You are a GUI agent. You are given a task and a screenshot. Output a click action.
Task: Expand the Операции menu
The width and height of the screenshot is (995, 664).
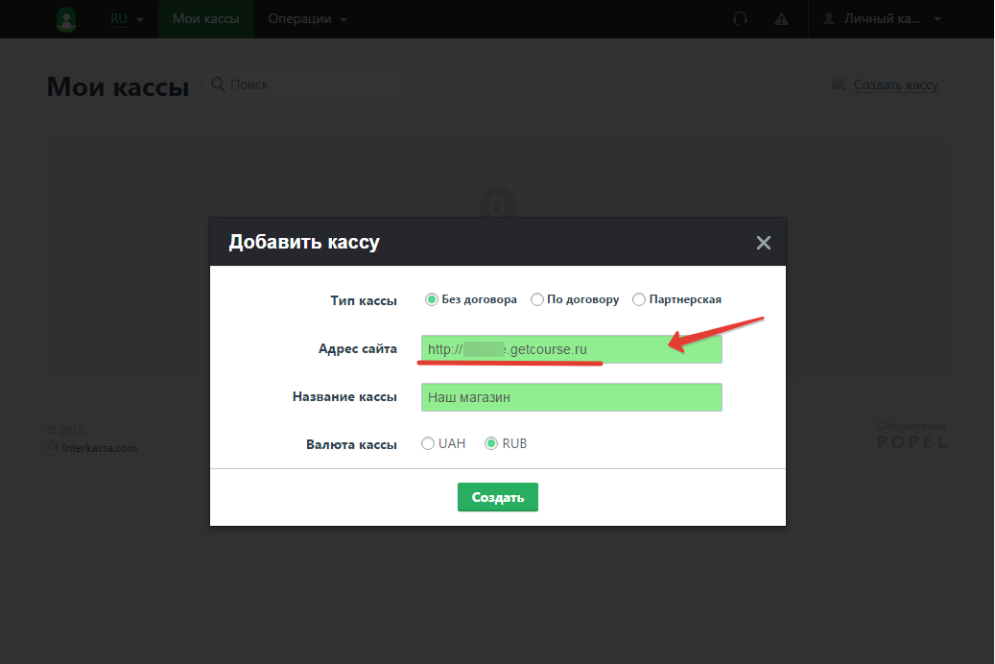(x=307, y=19)
